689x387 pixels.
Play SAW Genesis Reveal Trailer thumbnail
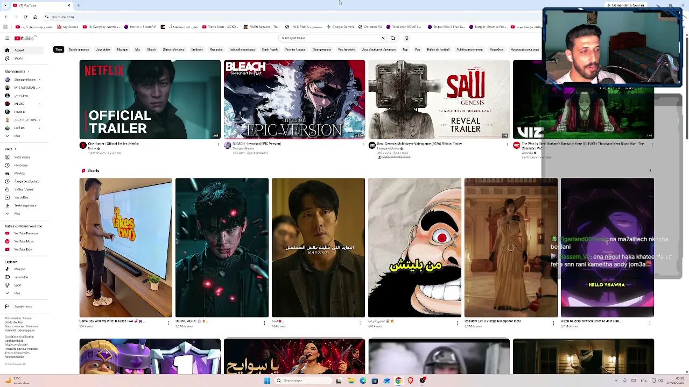(439, 99)
